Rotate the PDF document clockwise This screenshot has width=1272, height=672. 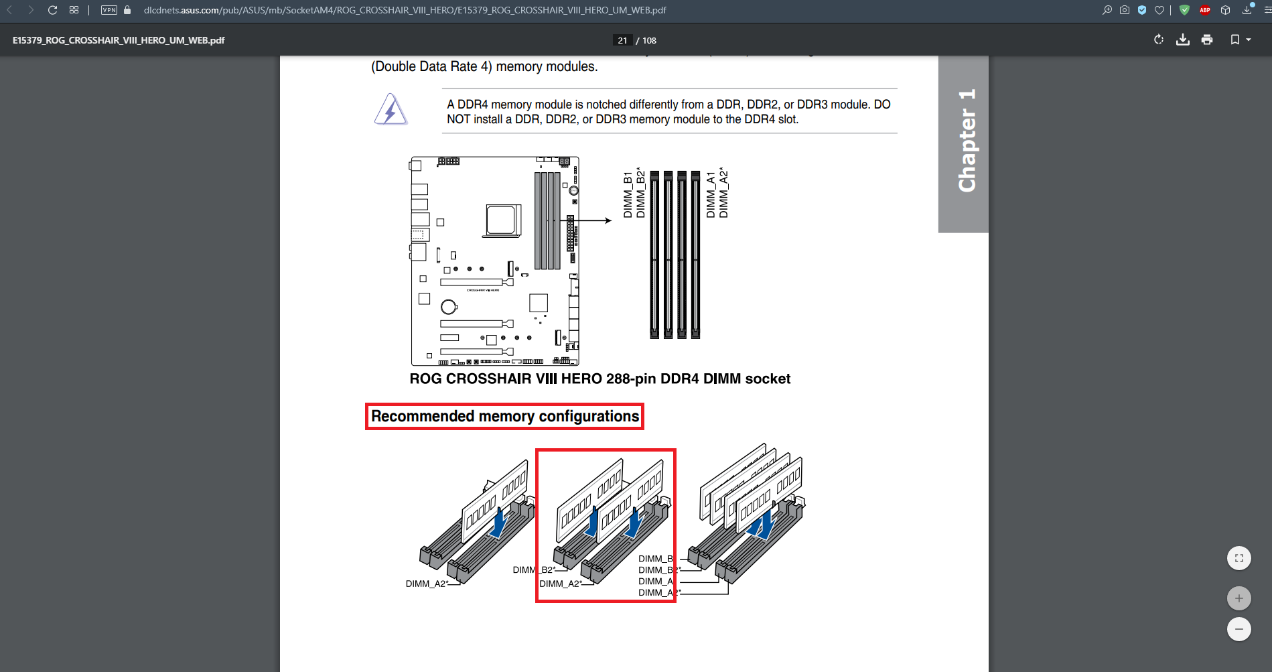click(x=1159, y=40)
